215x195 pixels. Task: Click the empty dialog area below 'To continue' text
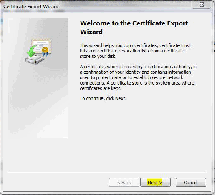tap(139, 132)
